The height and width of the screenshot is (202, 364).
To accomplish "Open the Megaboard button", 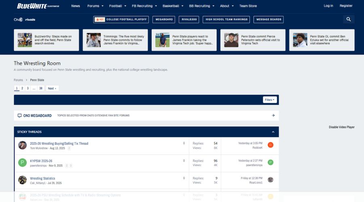I will 164,19.
